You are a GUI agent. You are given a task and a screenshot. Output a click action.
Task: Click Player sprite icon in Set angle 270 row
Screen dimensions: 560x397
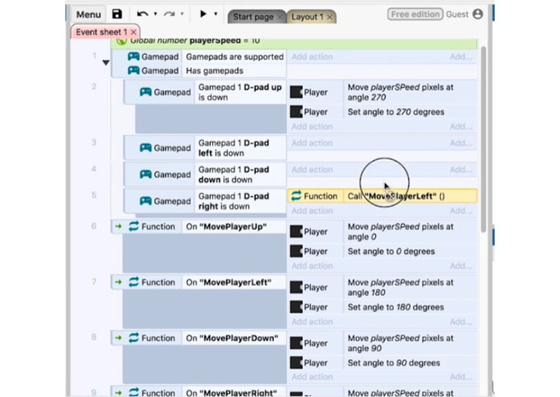[296, 112]
